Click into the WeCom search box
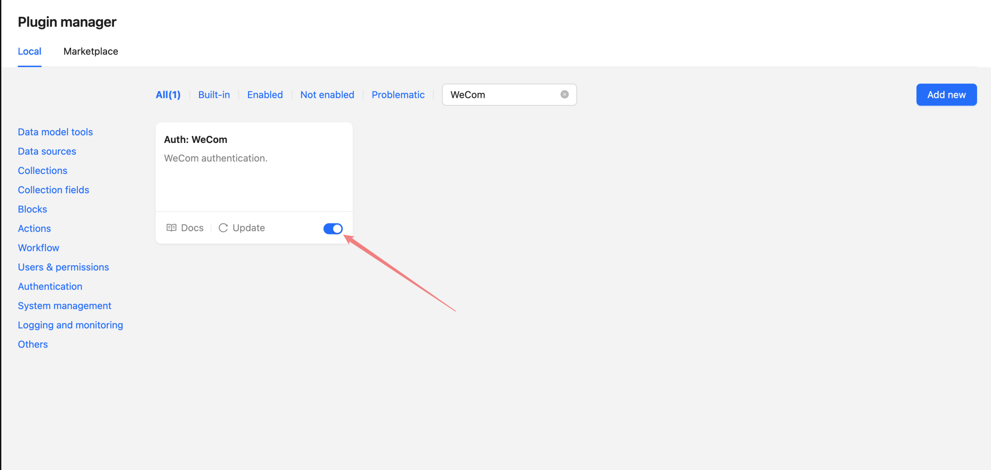The height and width of the screenshot is (470, 991). point(500,95)
